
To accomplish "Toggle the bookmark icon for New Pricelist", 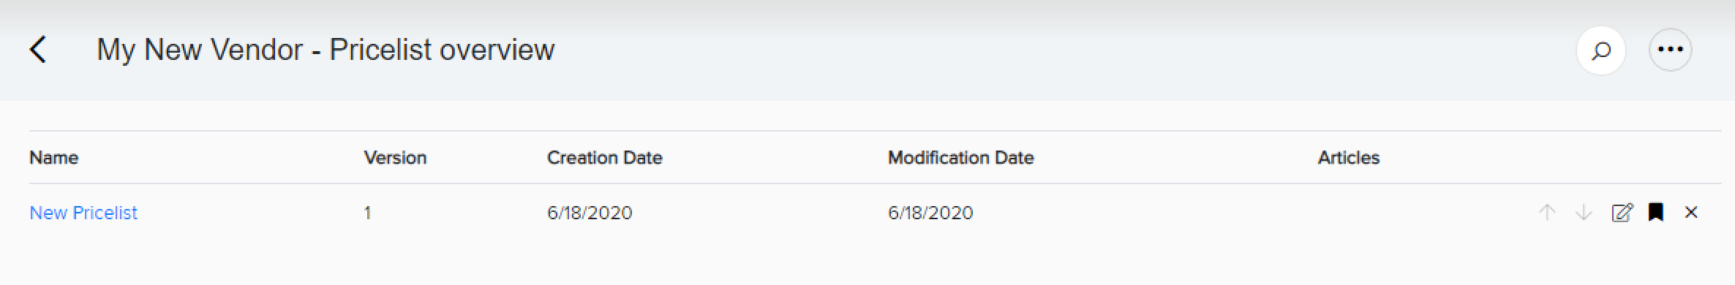I will point(1657,213).
